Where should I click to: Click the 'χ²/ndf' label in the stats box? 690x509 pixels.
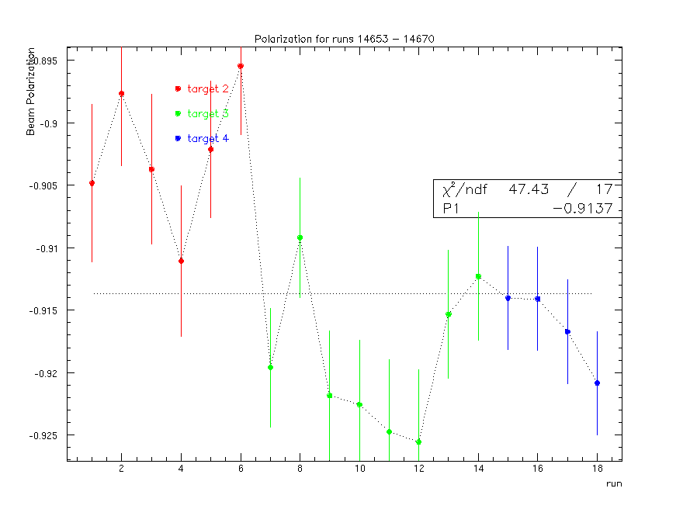465,189
